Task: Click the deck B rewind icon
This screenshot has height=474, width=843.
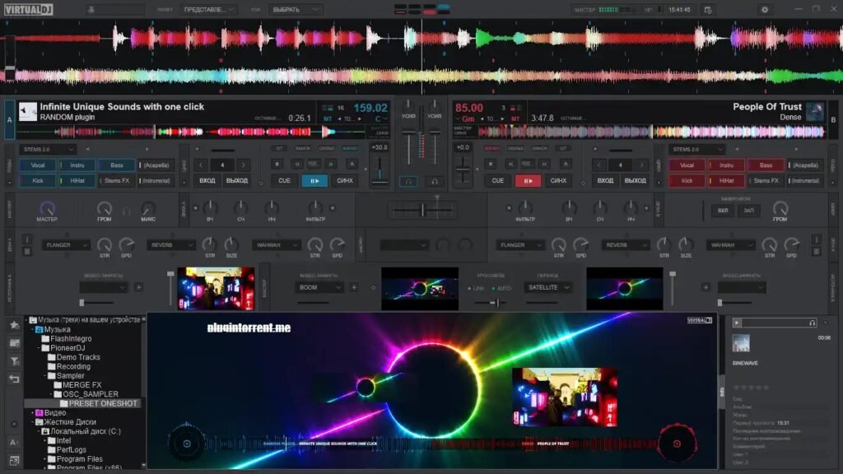Action: [x=510, y=164]
